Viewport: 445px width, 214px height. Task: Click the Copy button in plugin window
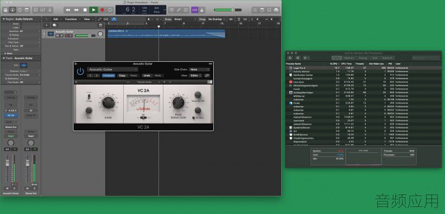122,76
